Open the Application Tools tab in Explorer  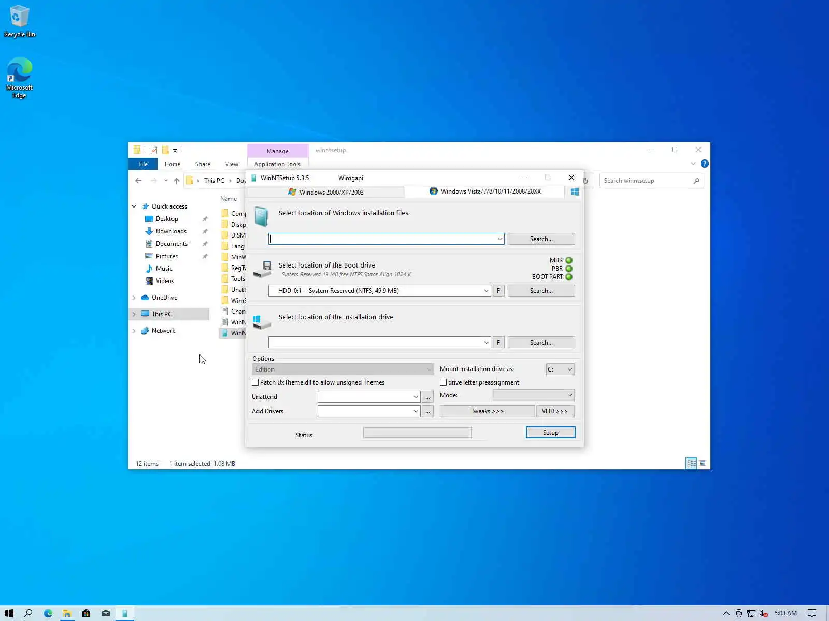(x=277, y=164)
